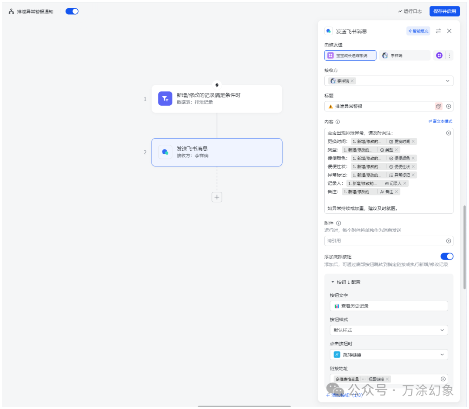Screen dimensions: 469x409
Task: Click the purple bot icon in sender row
Action: point(439,55)
